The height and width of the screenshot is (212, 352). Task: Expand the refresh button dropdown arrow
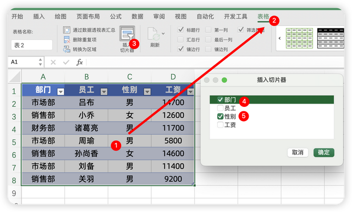[x=163, y=33]
